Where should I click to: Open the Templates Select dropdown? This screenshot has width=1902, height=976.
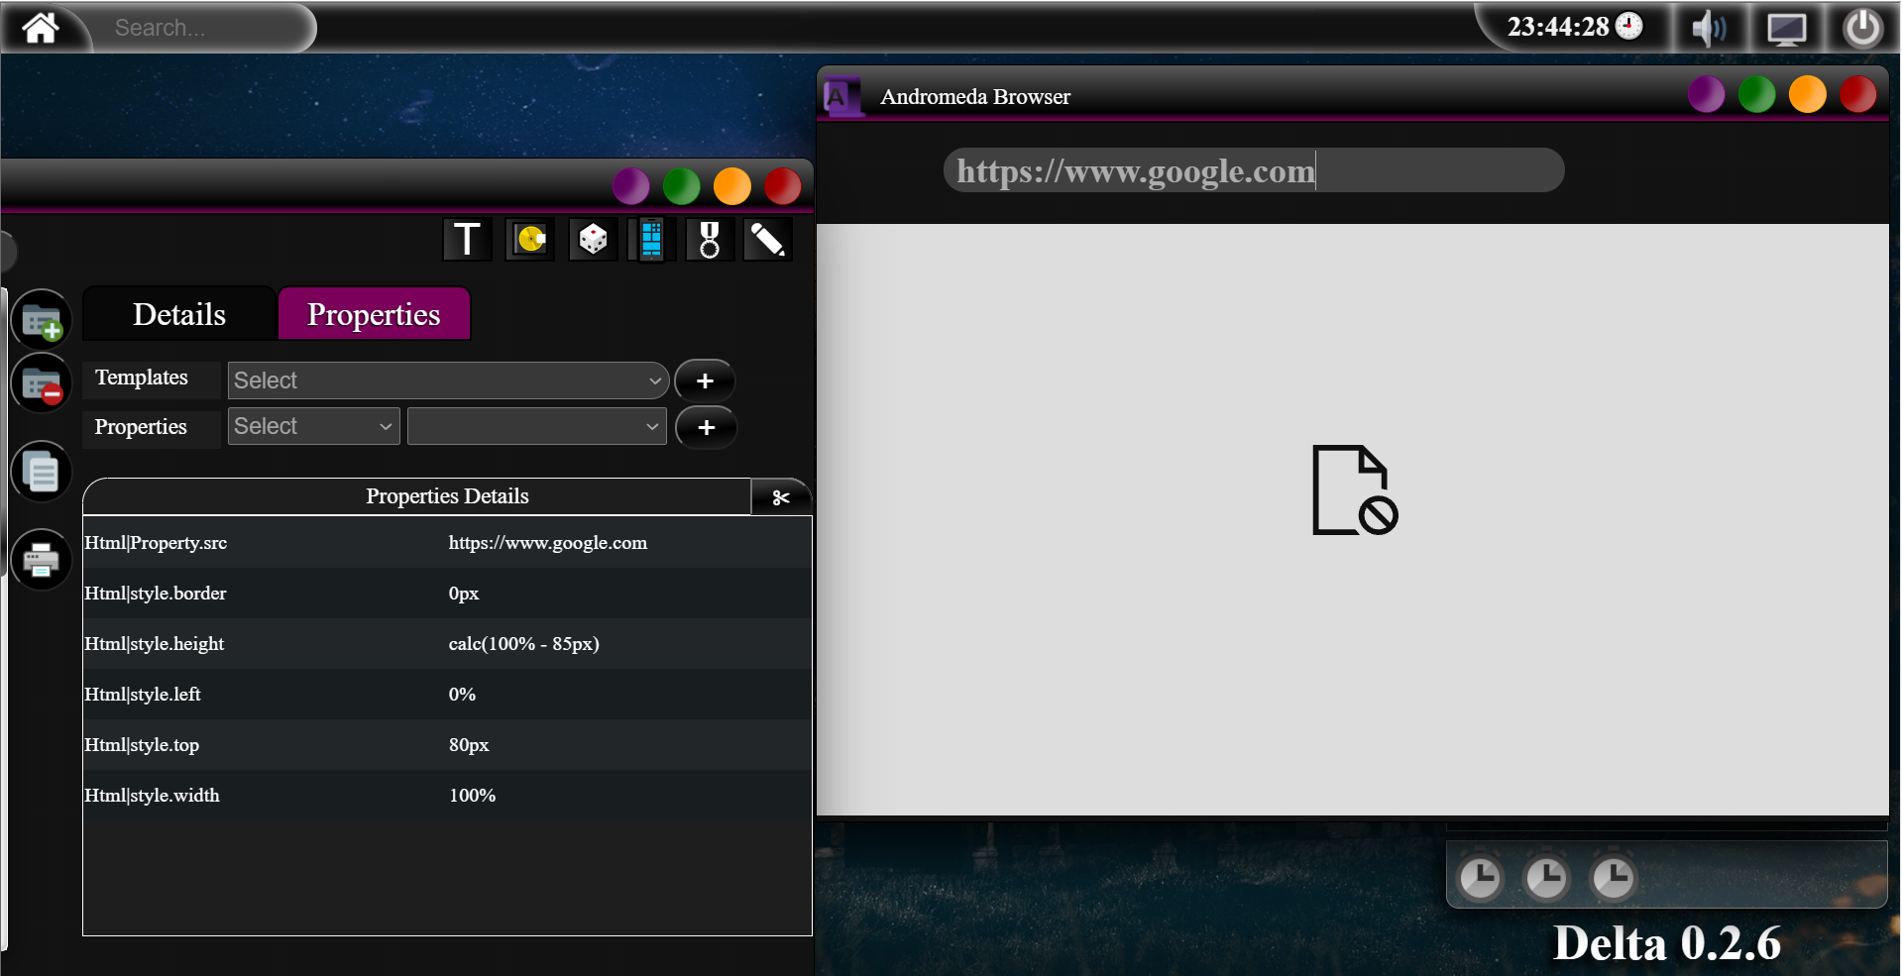(447, 380)
